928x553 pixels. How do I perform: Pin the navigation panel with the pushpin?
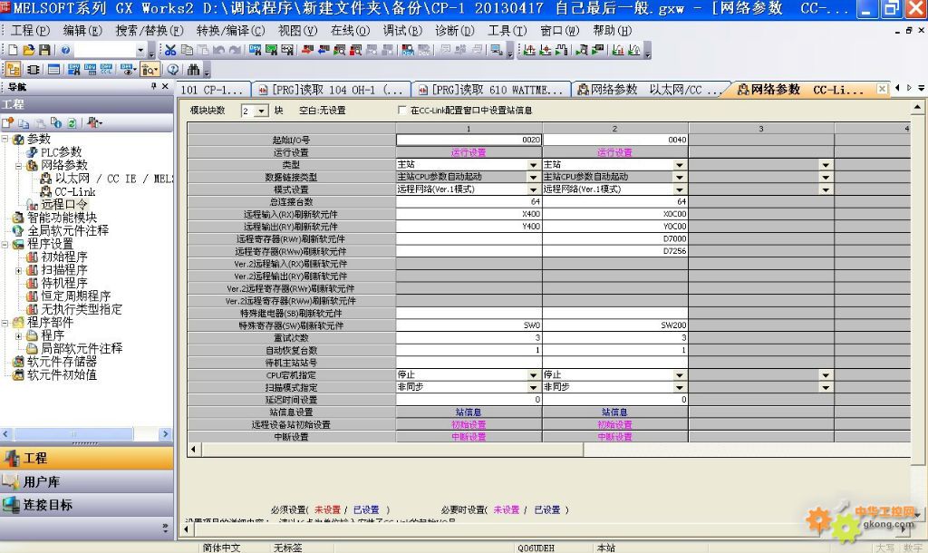(x=154, y=86)
